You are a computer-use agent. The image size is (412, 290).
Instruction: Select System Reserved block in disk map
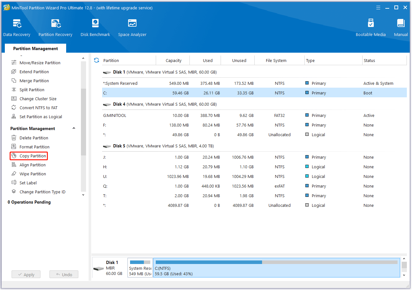(140, 268)
